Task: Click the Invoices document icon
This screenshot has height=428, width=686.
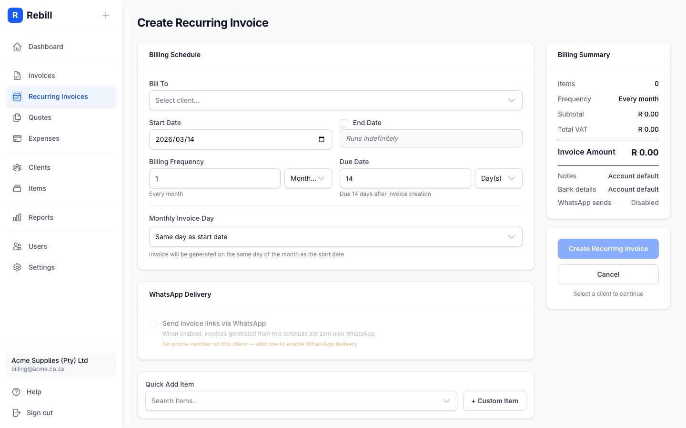Action: click(x=17, y=75)
